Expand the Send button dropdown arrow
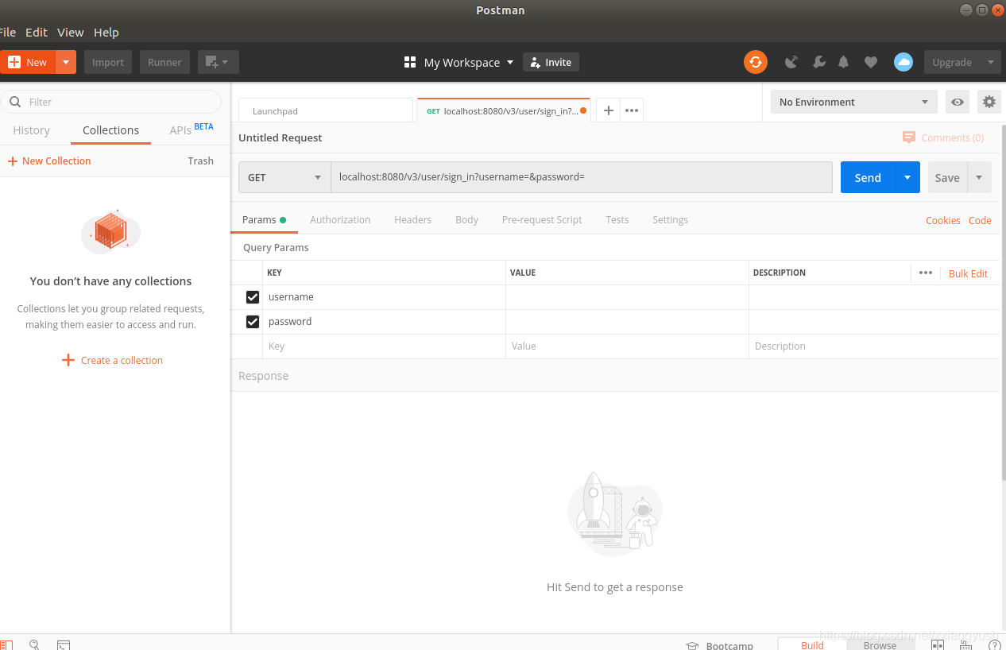This screenshot has width=1006, height=650. (907, 177)
